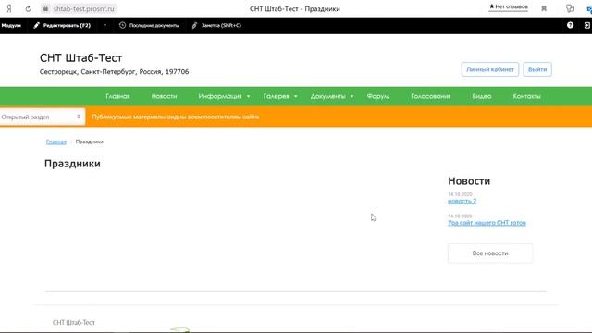Open the tabs/collections icon in browser bar
This screenshot has height=333, width=592.
pyautogui.click(x=570, y=8)
